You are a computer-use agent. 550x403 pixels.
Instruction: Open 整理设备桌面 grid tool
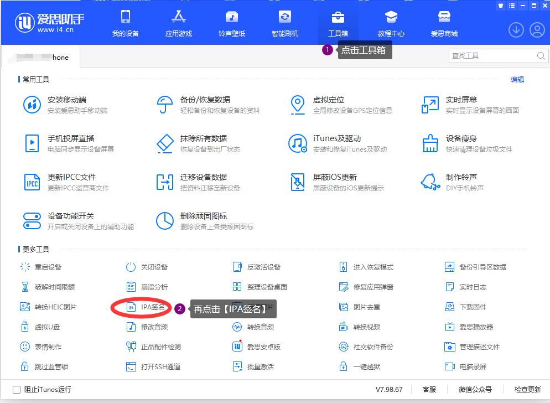(260, 287)
